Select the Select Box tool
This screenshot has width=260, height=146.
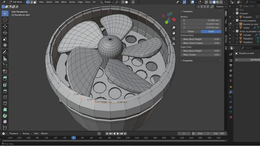click(5, 13)
